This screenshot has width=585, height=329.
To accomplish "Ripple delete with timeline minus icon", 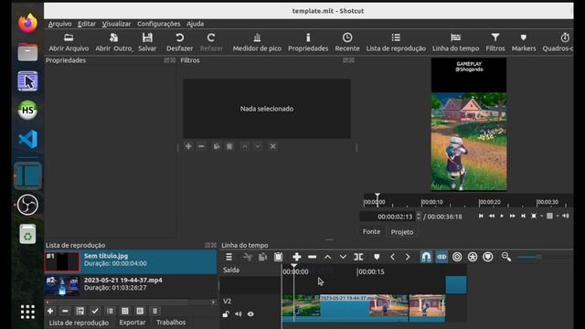I will [313, 257].
